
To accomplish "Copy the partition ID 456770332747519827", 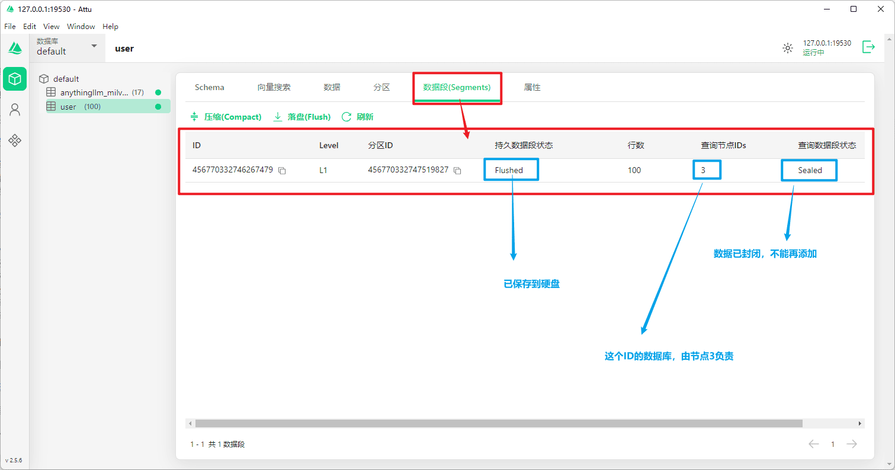I will click(457, 171).
